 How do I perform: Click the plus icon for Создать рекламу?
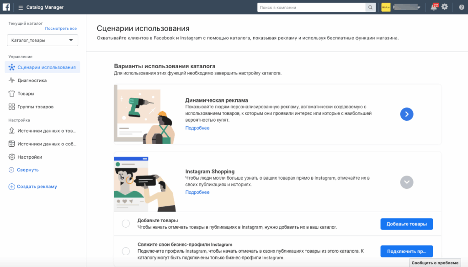pos(11,187)
